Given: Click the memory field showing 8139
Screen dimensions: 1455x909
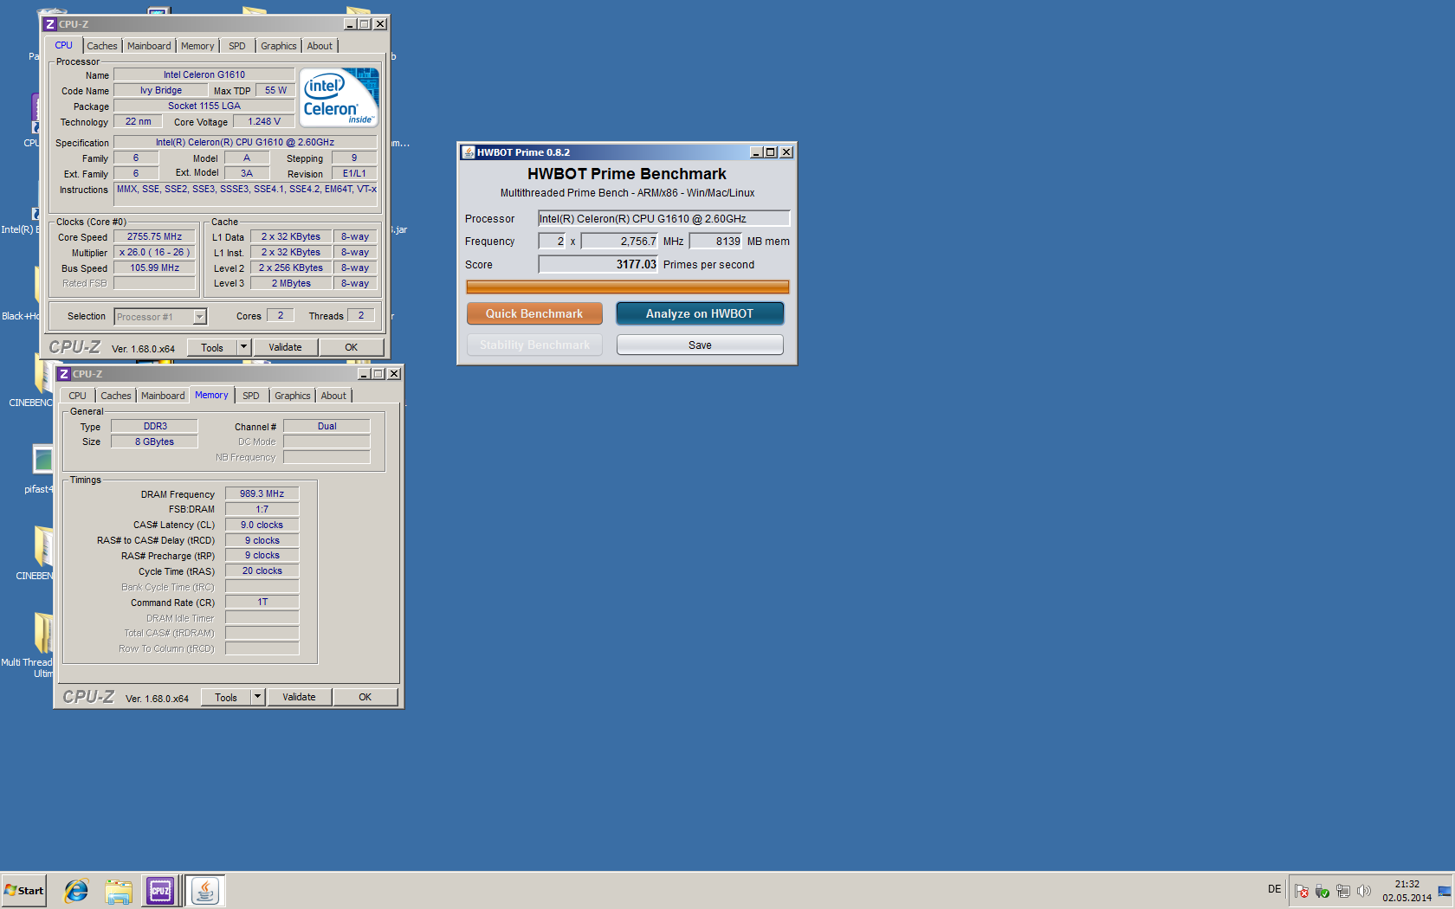Looking at the screenshot, I should coord(715,241).
